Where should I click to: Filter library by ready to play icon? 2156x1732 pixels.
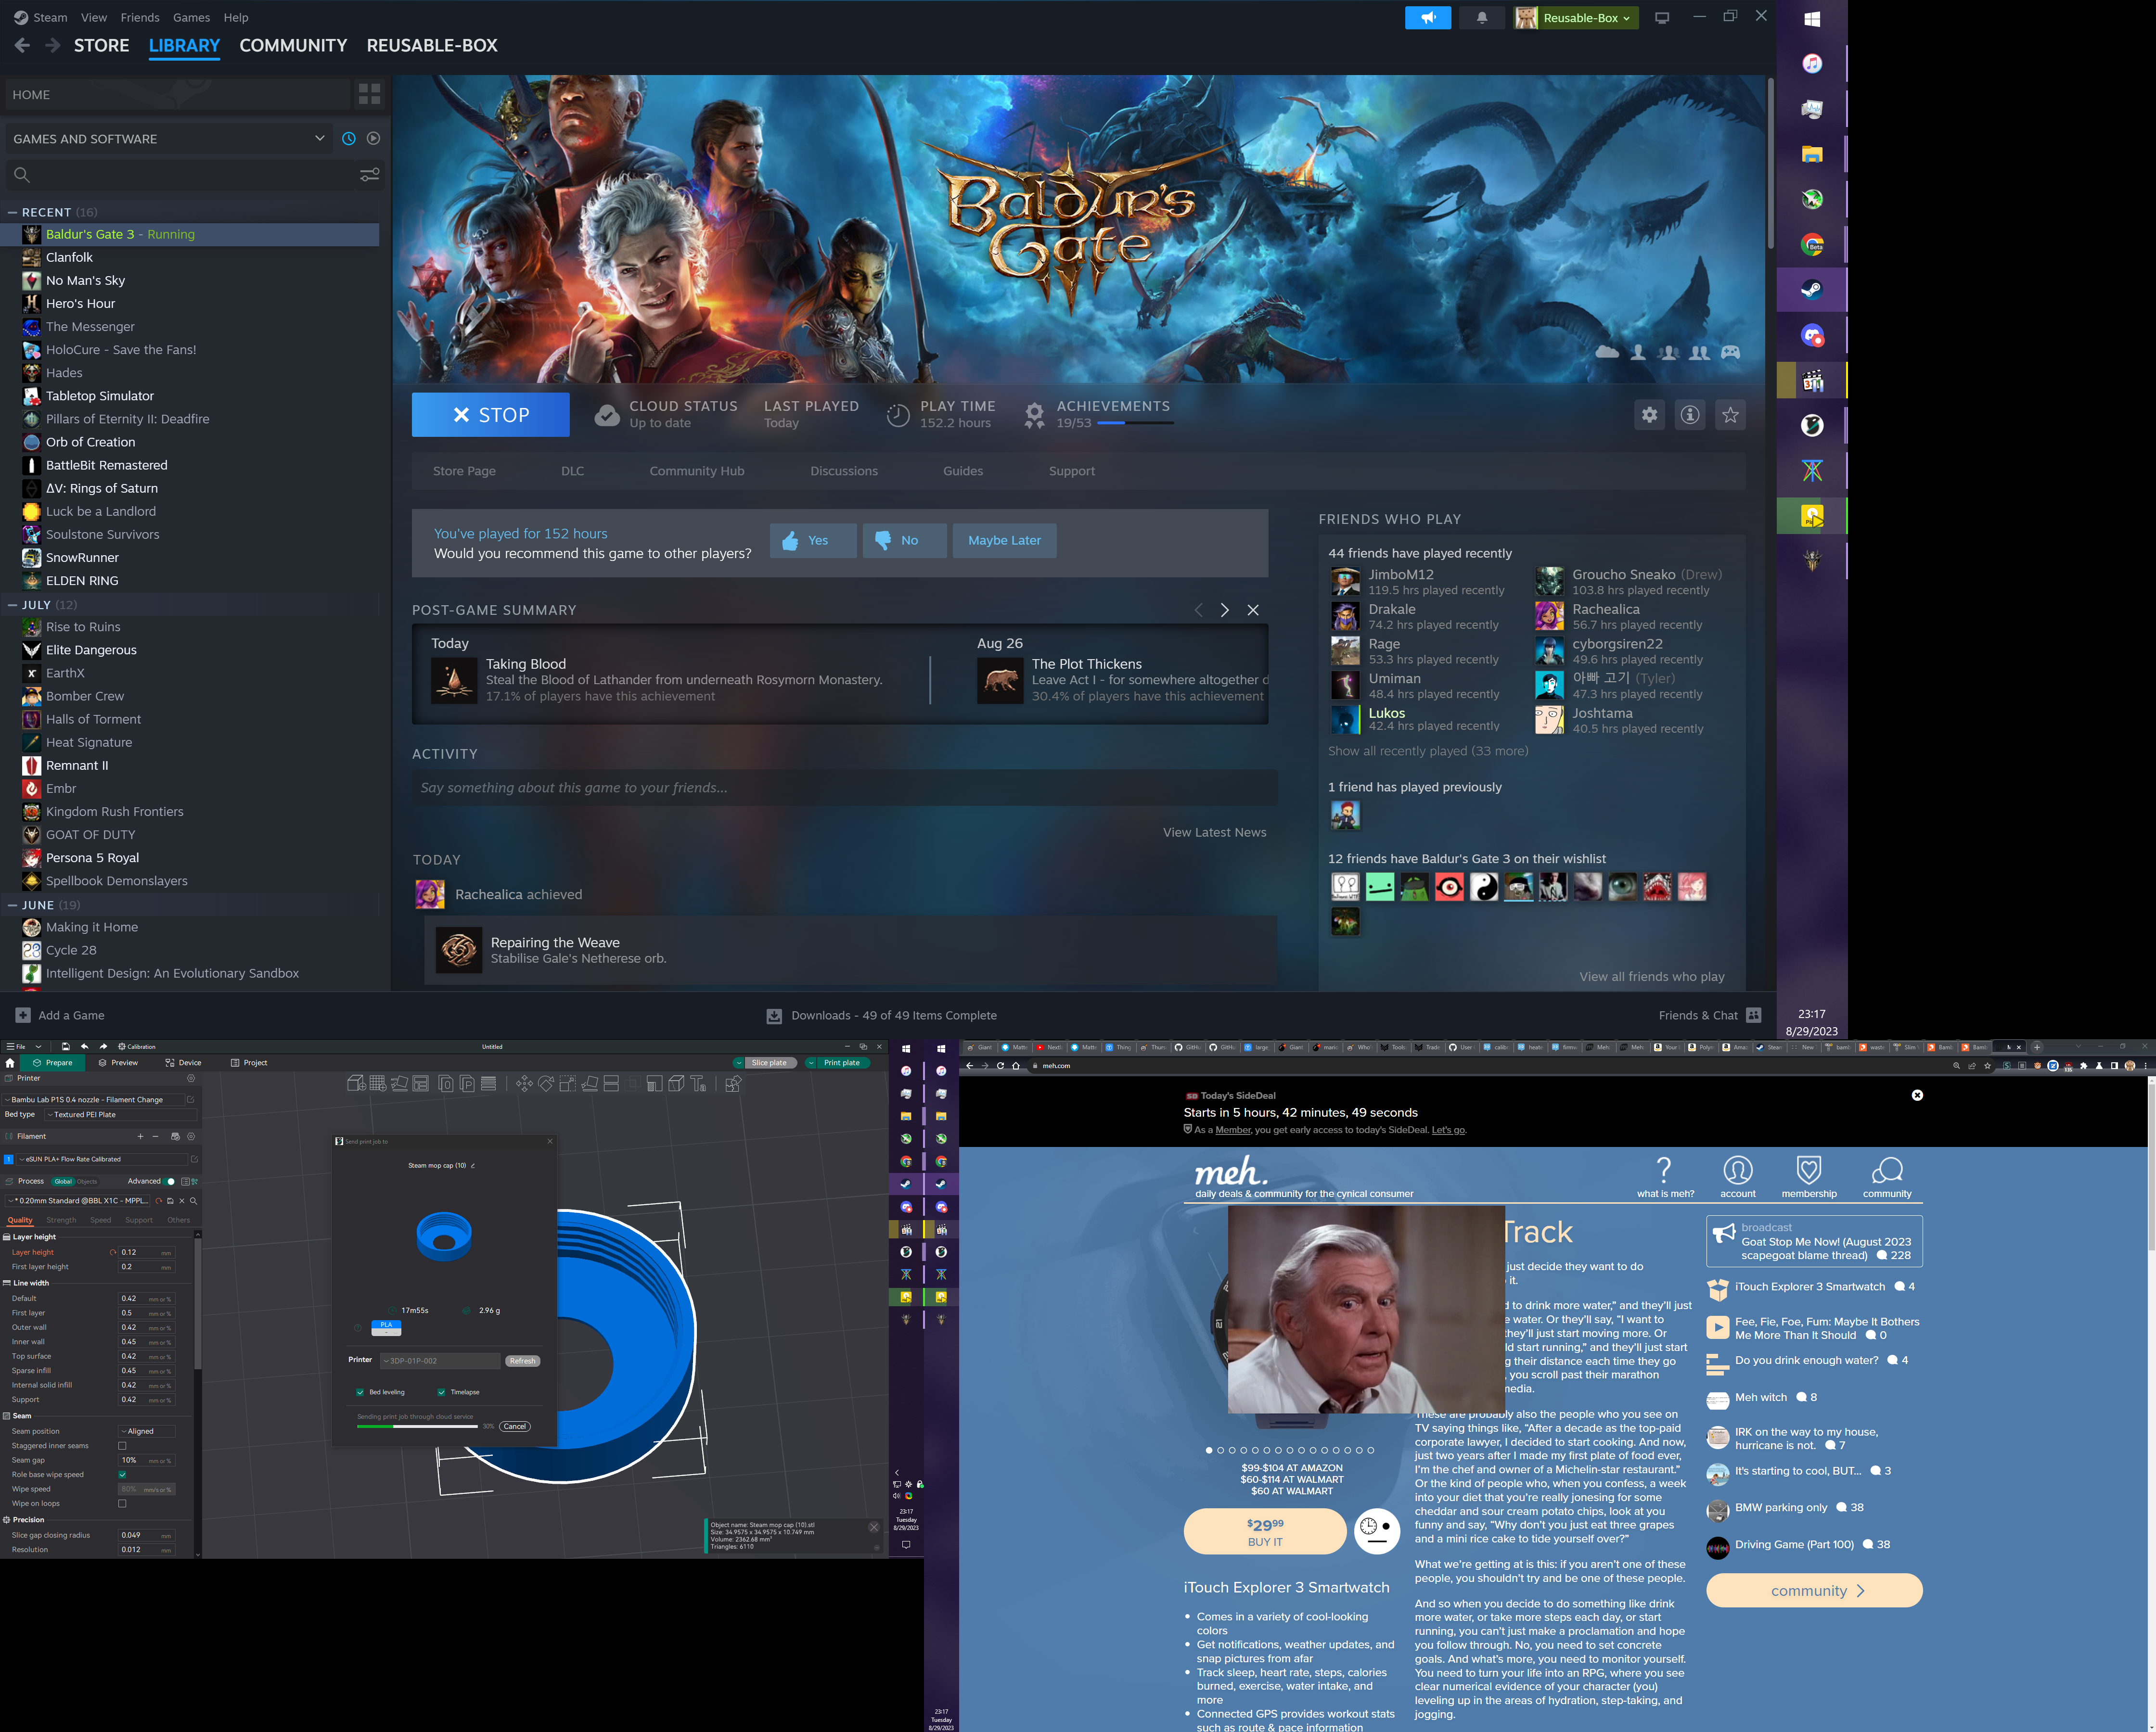click(x=373, y=139)
